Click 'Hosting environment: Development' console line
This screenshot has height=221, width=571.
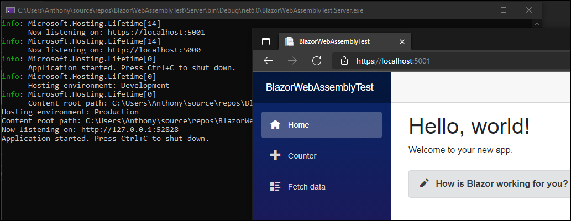coord(99,86)
